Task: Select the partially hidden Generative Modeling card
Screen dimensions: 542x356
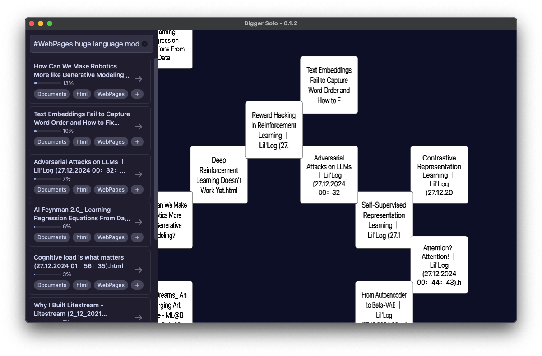Action: (x=175, y=220)
